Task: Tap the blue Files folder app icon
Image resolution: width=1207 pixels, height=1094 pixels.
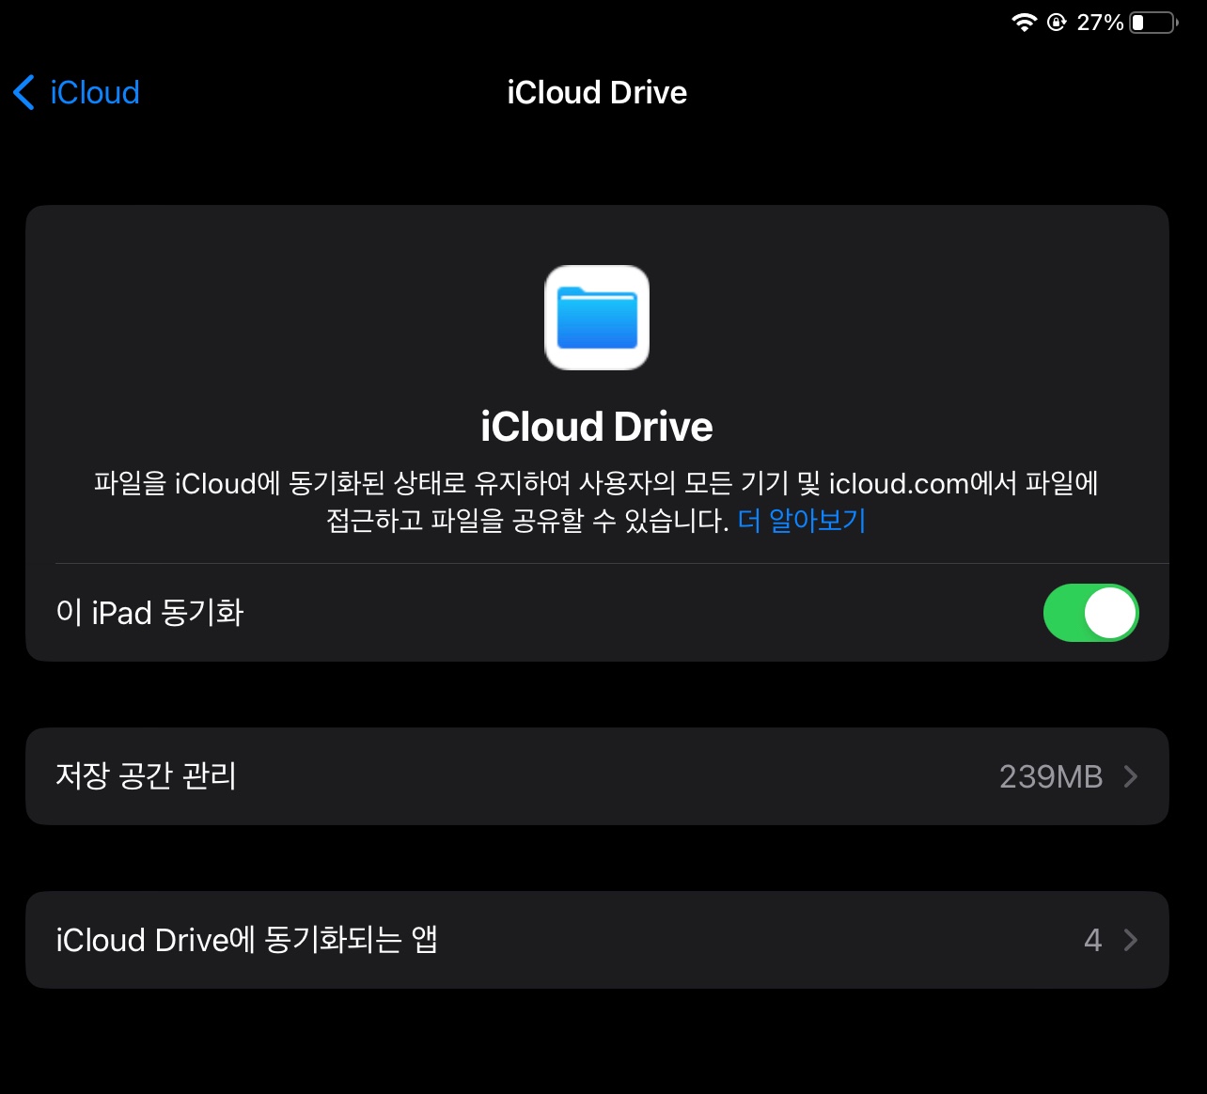Action: 597,318
